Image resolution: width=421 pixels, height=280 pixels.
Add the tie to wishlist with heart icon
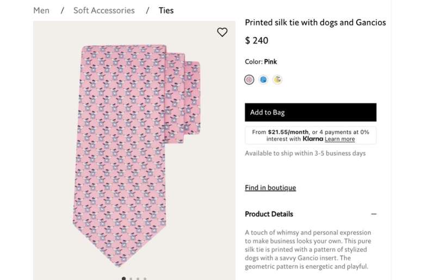tap(222, 32)
